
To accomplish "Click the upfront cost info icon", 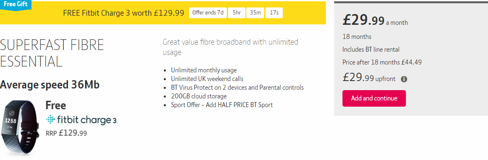I will (x=404, y=79).
